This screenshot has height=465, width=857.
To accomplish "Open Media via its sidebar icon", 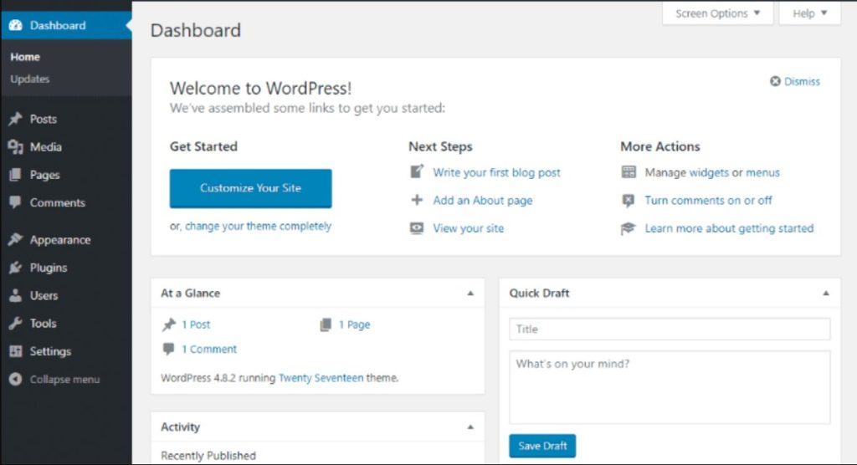I will pos(15,147).
